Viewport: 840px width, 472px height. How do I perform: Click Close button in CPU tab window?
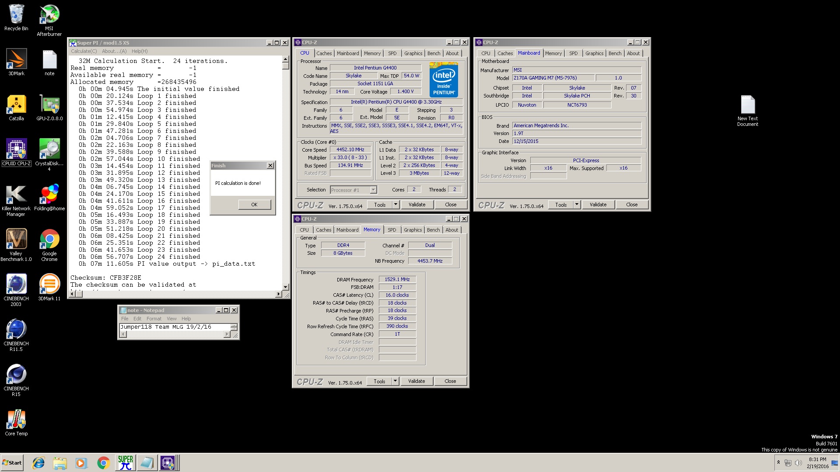(x=451, y=205)
